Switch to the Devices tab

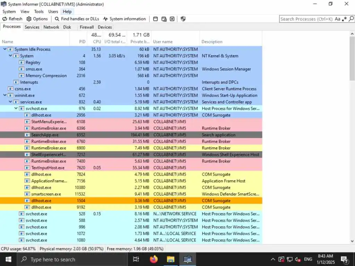105,27
